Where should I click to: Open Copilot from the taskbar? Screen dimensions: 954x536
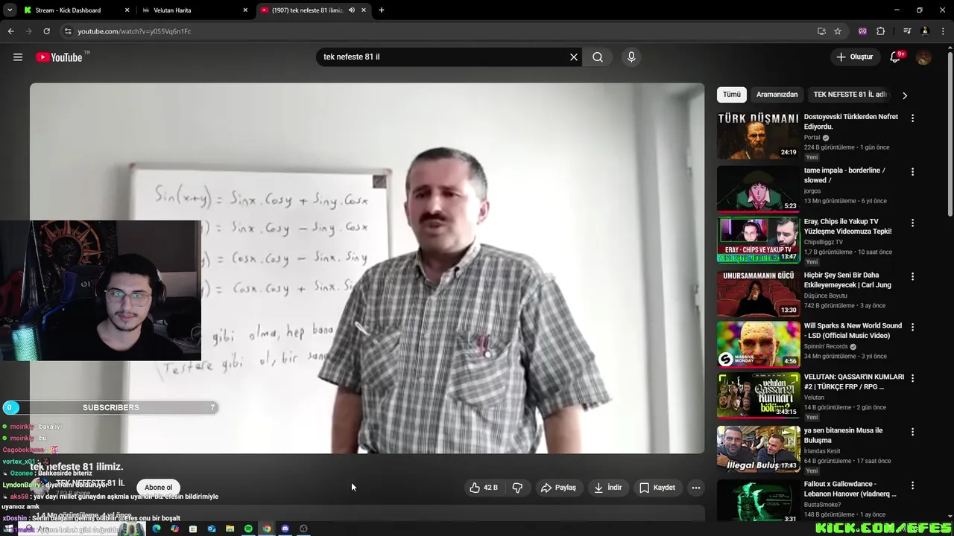point(174,529)
